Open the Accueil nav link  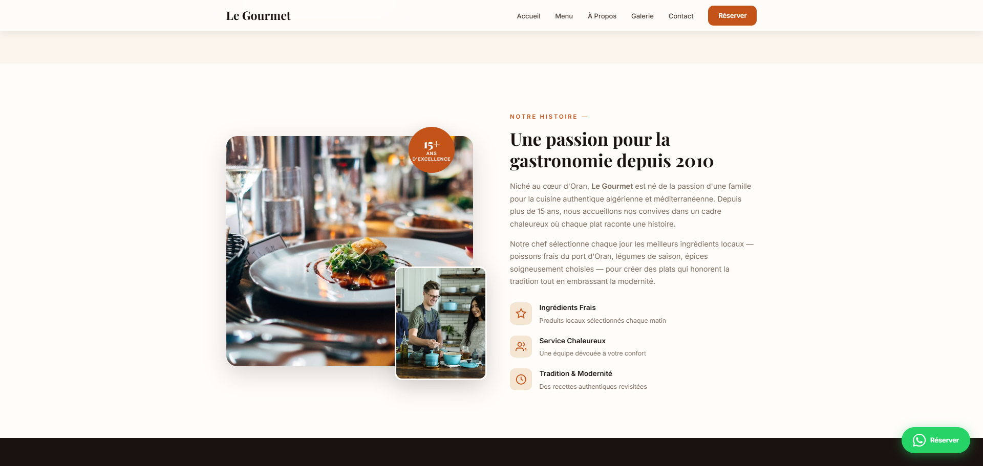(528, 16)
